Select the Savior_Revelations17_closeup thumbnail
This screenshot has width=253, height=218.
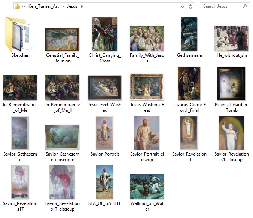click(62, 182)
